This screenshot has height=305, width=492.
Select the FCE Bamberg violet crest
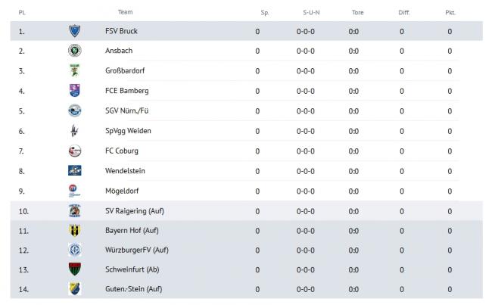coord(75,90)
